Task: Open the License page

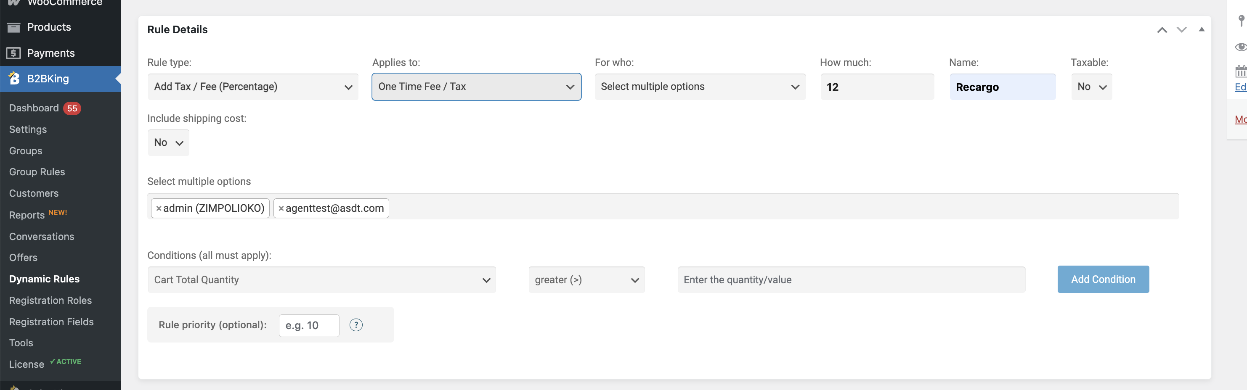Action: tap(27, 364)
